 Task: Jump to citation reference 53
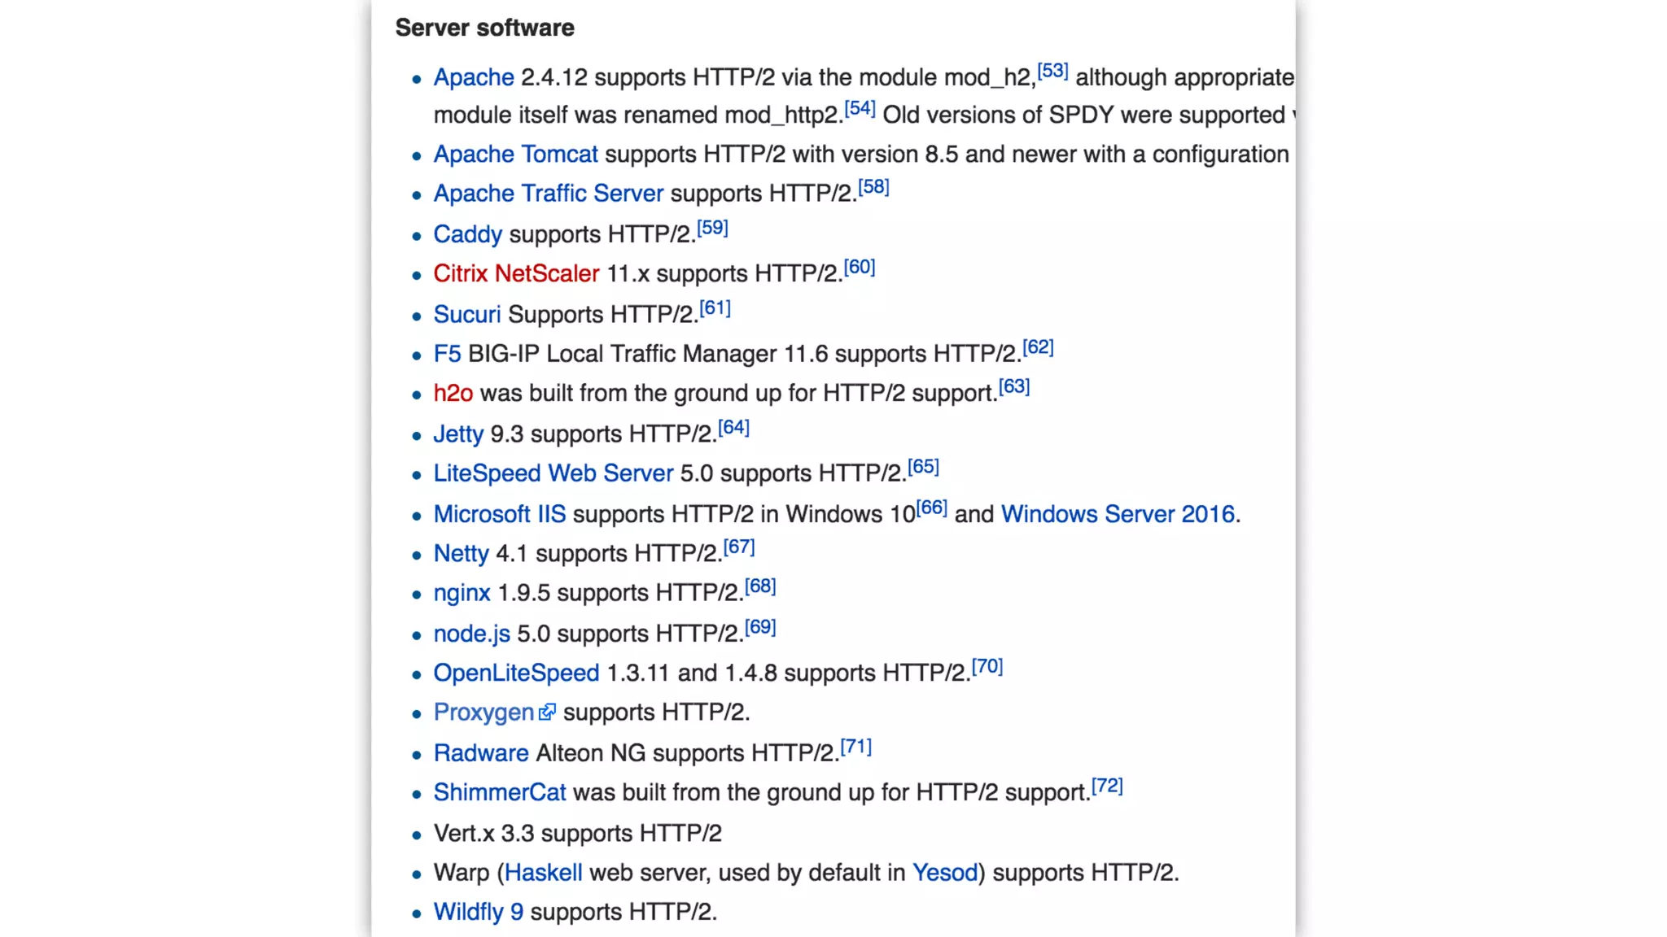click(1052, 71)
